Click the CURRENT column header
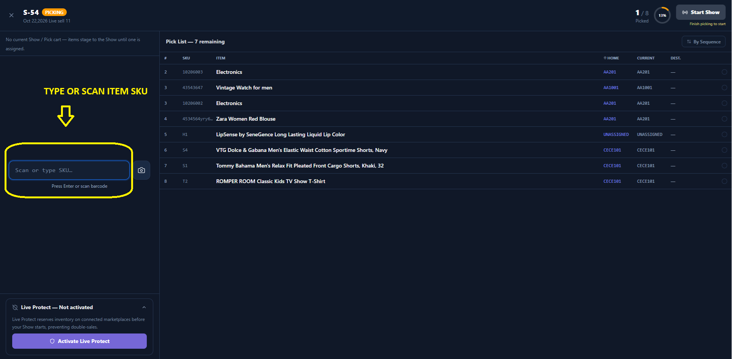 pos(645,58)
